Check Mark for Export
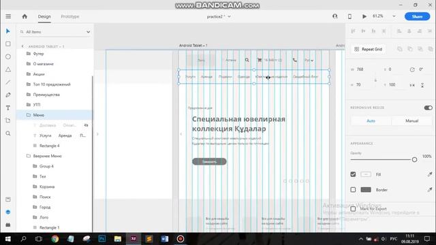 (x=353, y=209)
